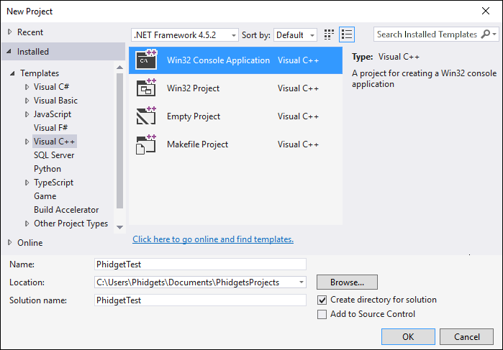Expand the Visual C# tree node
Image resolution: width=503 pixels, height=350 pixels.
[x=27, y=87]
